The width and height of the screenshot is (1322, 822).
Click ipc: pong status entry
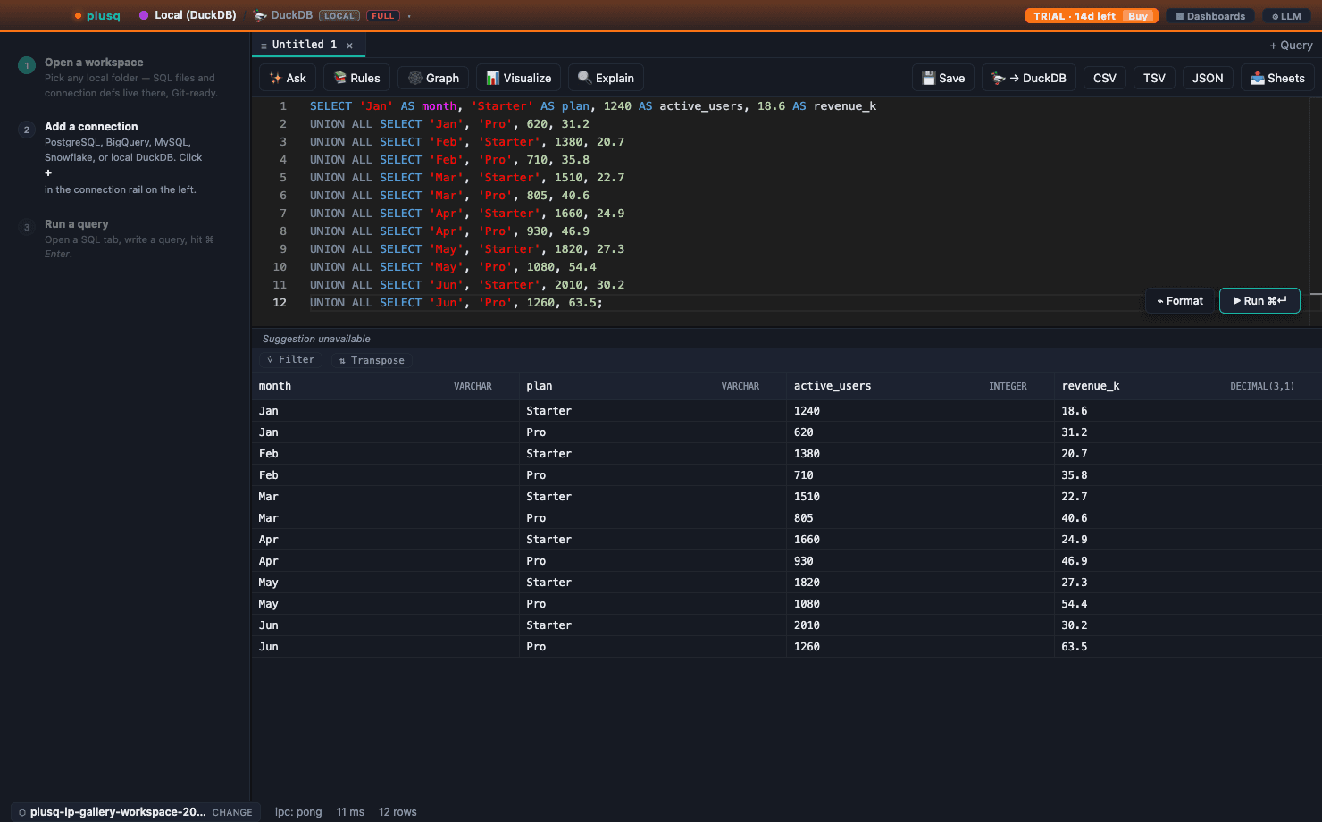(298, 812)
